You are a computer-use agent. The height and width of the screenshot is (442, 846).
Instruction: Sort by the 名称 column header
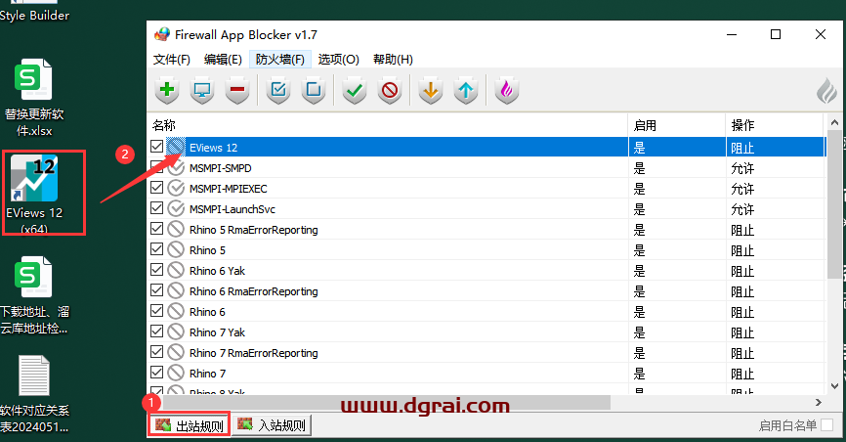tap(388, 125)
